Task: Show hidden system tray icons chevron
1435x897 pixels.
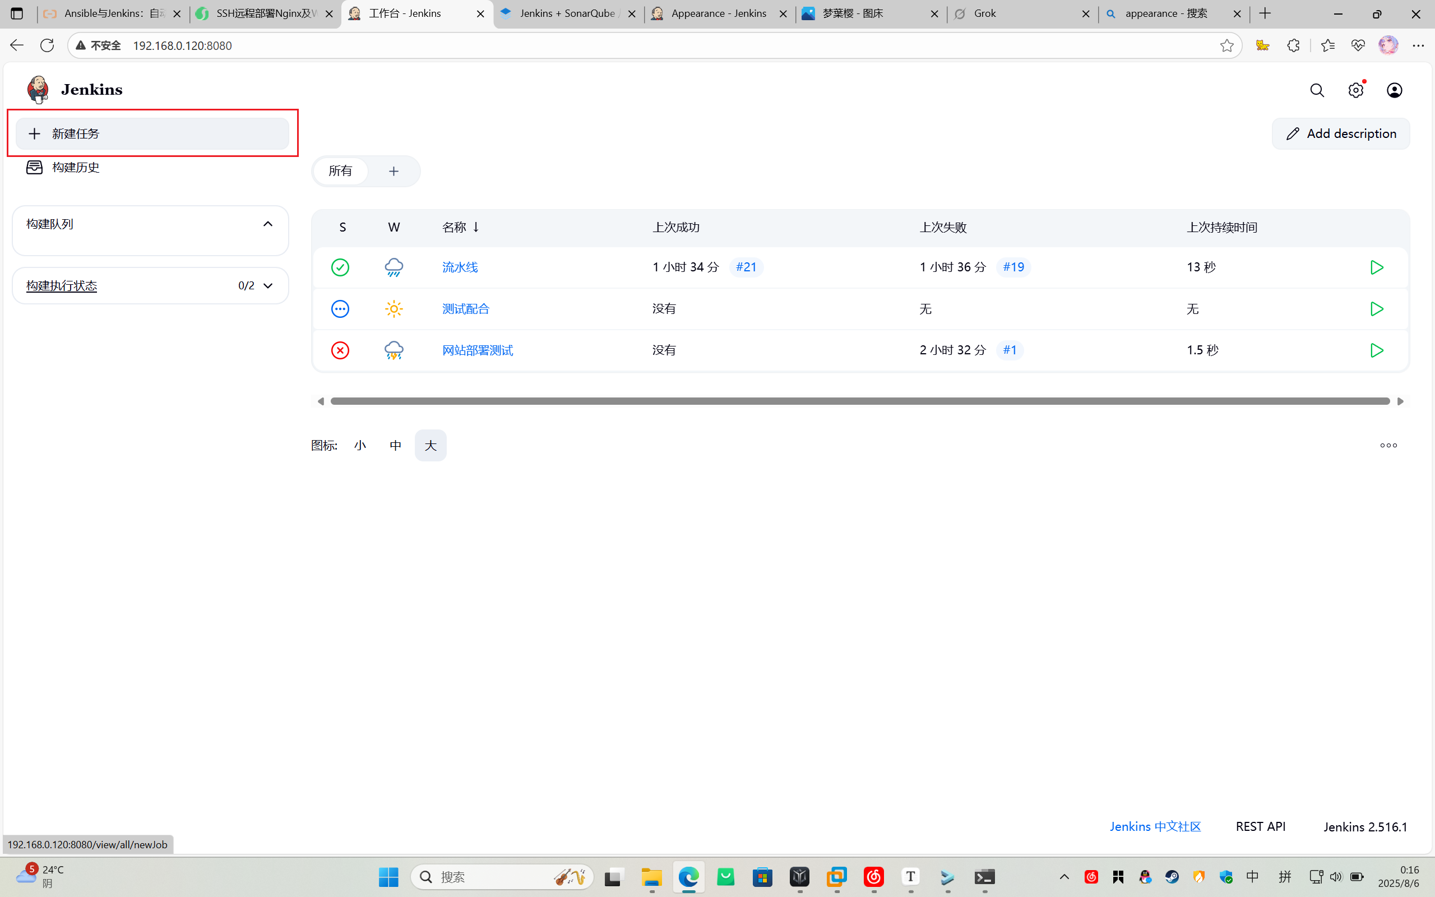Action: (1064, 877)
